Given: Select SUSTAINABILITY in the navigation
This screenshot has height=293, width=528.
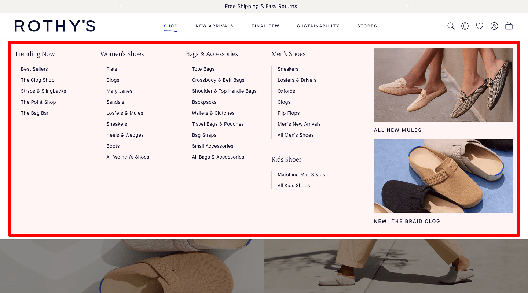Looking at the screenshot, I should click(x=318, y=26).
